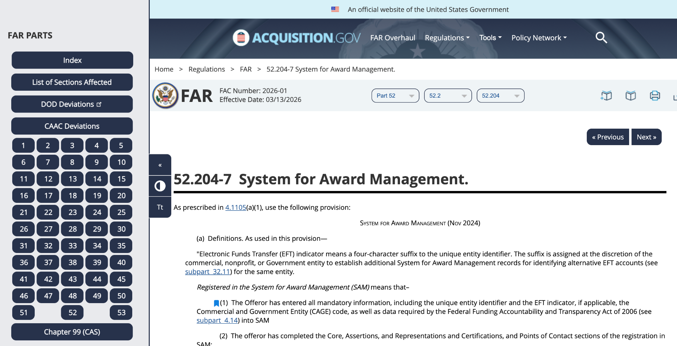Open DOD Deviations external link
This screenshot has height=346, width=677.
pyautogui.click(x=72, y=104)
